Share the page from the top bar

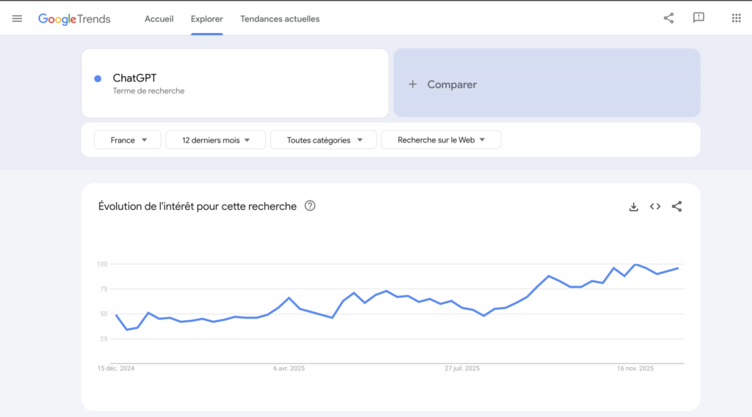point(668,18)
